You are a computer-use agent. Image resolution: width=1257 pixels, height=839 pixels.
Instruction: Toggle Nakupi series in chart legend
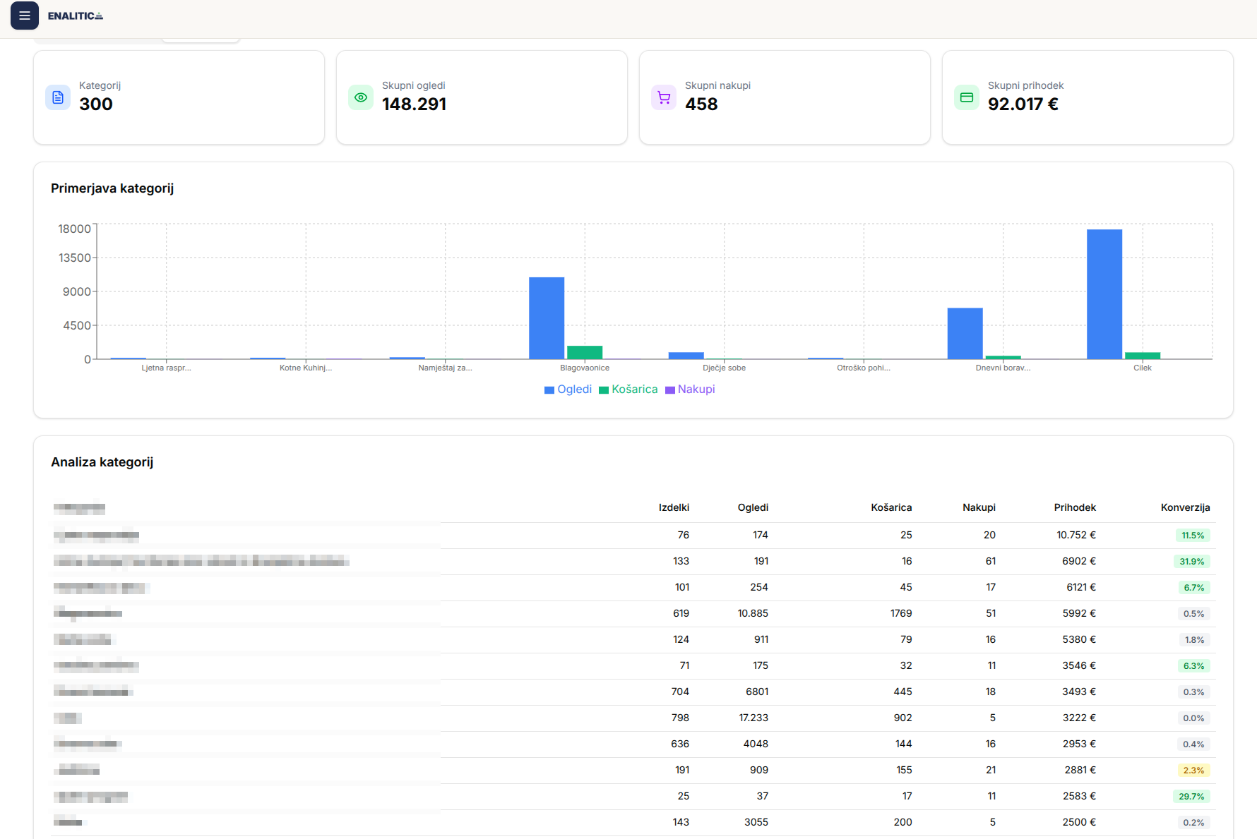(690, 390)
